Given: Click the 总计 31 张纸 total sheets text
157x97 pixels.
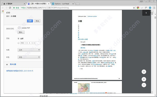Looking at the screenshot, I should tap(11, 16).
